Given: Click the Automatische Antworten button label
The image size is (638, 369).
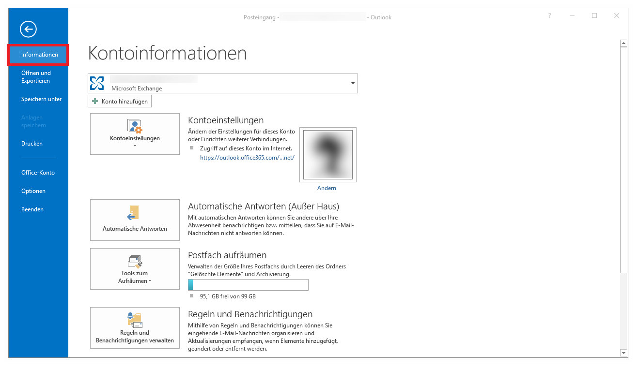Looking at the screenshot, I should pyautogui.click(x=135, y=229).
